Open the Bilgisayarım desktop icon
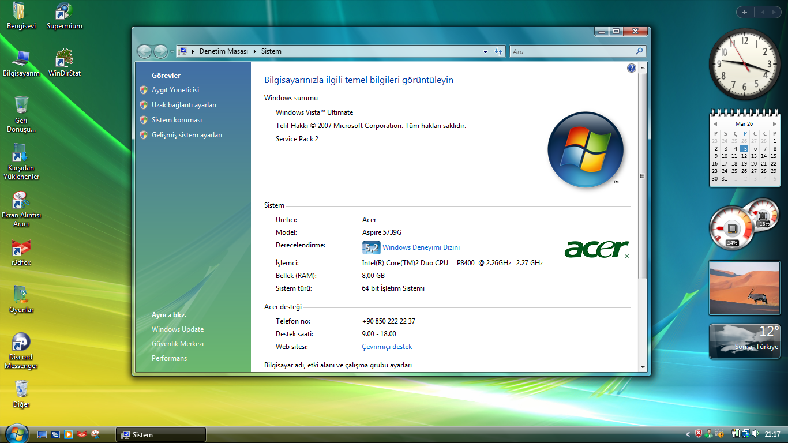Screen dimensions: 788x443 coord(21,63)
